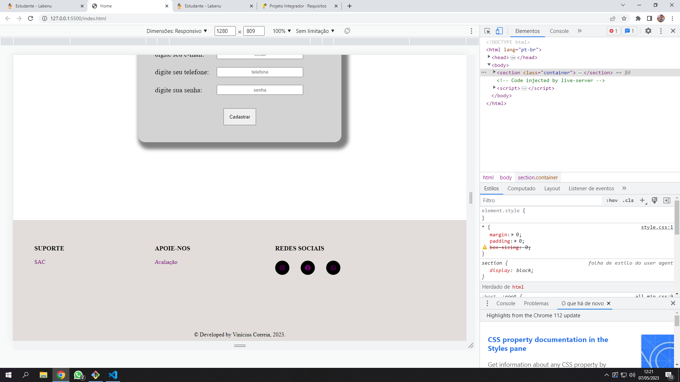Screen dimensions: 680x382
Task: Click the rotate viewport orientation icon
Action: pyautogui.click(x=347, y=31)
